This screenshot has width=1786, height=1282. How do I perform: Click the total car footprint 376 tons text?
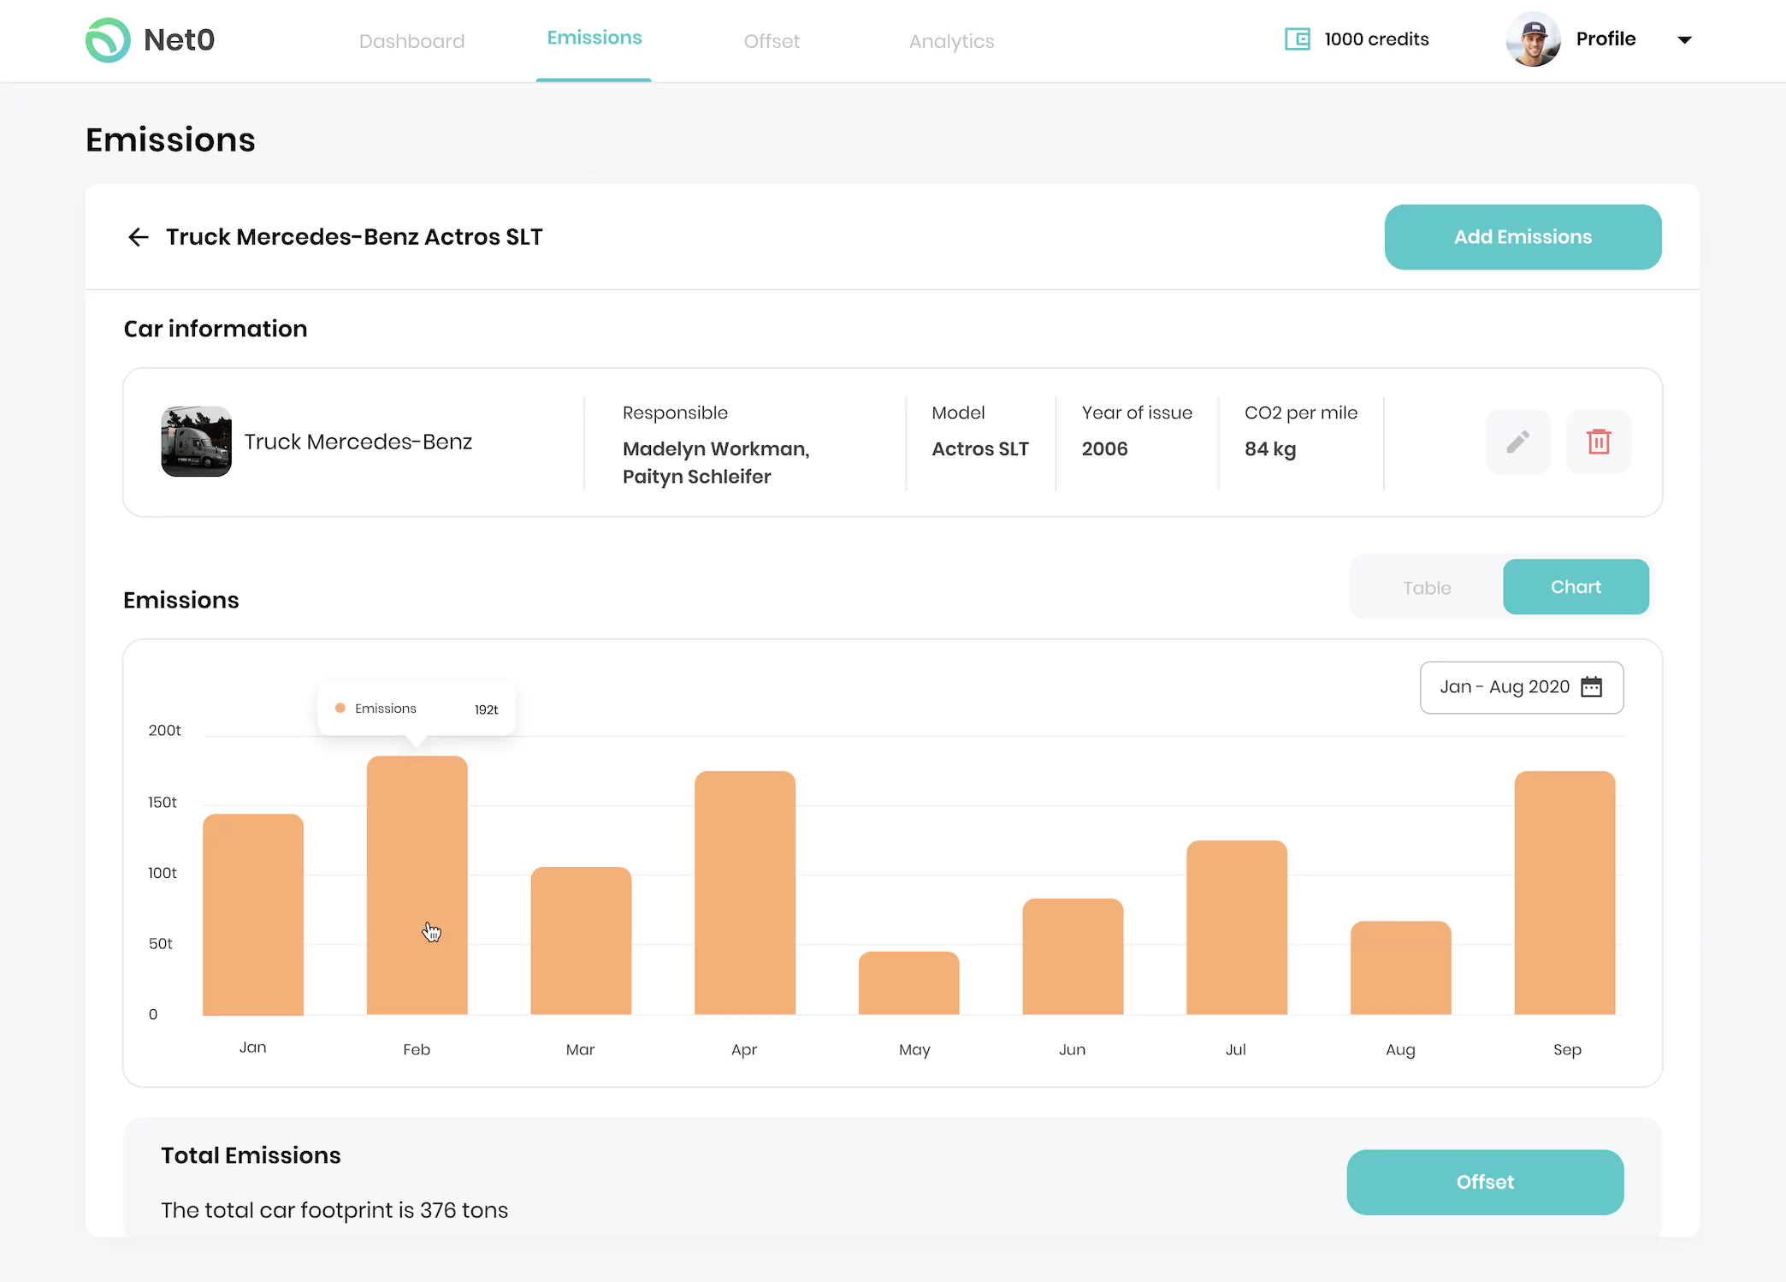tap(334, 1210)
